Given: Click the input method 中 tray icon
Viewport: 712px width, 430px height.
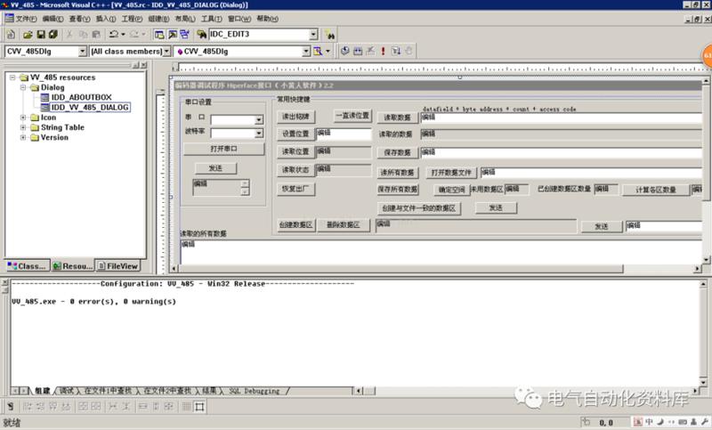Looking at the screenshot, I should click(x=650, y=422).
